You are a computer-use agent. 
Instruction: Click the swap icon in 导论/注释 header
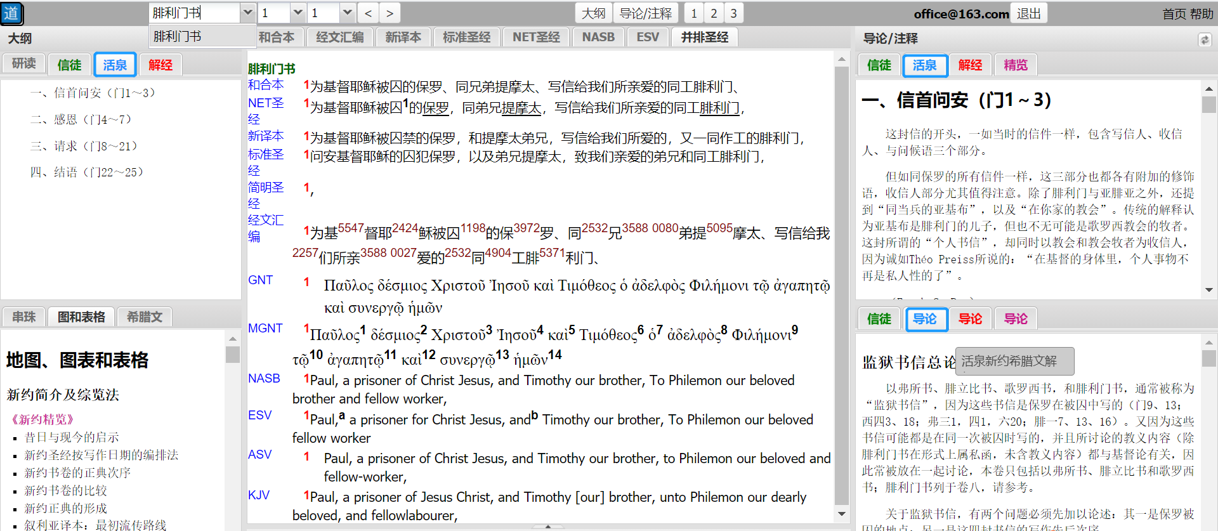coord(1204,40)
